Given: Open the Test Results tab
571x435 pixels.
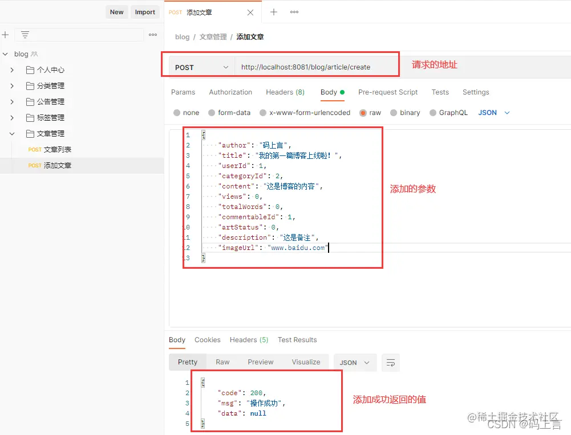Looking at the screenshot, I should tap(297, 340).
